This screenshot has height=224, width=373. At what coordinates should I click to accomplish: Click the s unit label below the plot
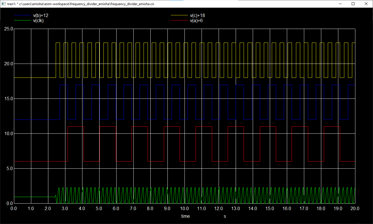pos(225,216)
